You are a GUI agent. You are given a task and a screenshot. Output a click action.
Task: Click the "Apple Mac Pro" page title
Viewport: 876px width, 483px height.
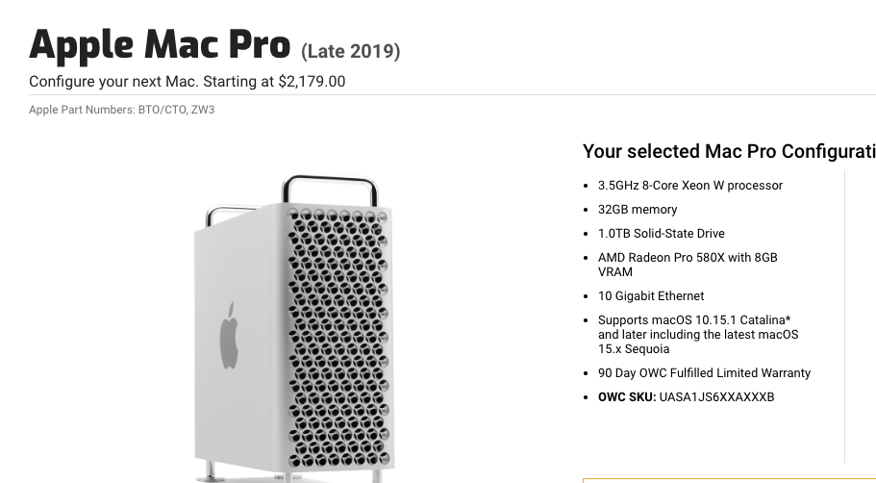[160, 44]
